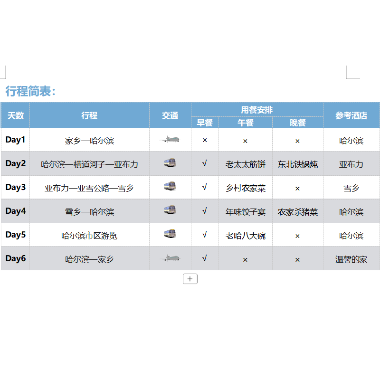Click the Day4 train transport icon
The height and width of the screenshot is (380, 380).
(170, 211)
